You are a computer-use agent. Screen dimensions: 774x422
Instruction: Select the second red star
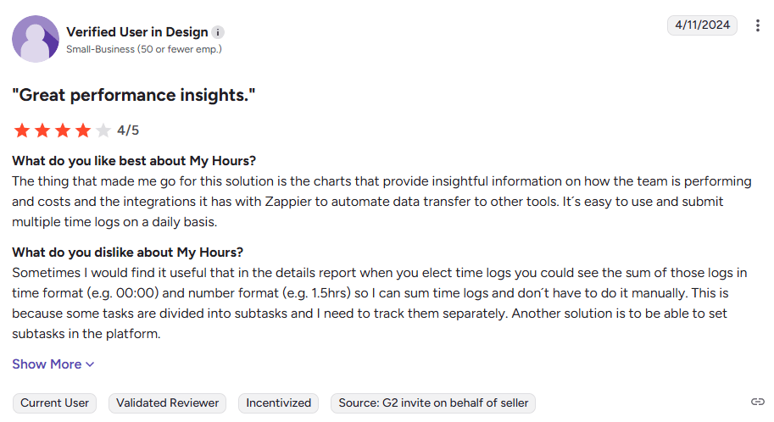[42, 130]
